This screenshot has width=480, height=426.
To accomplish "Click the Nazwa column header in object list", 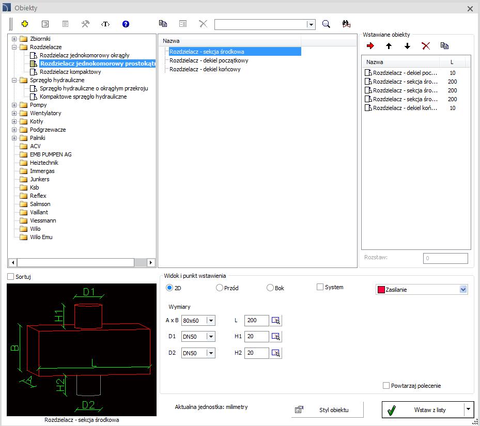I will pos(229,41).
